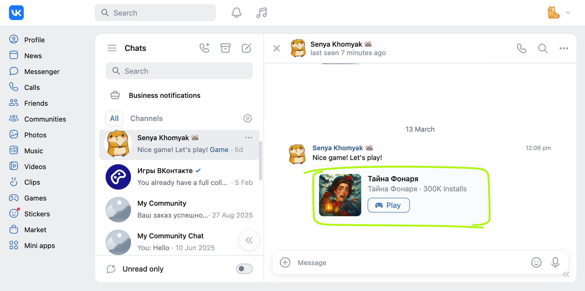This screenshot has height=291, width=585.
Task: Click the Play game button
Action: coord(388,205)
